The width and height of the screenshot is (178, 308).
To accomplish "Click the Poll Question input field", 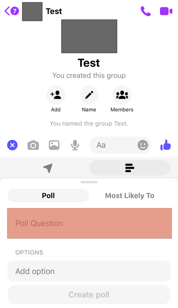I will [89, 223].
